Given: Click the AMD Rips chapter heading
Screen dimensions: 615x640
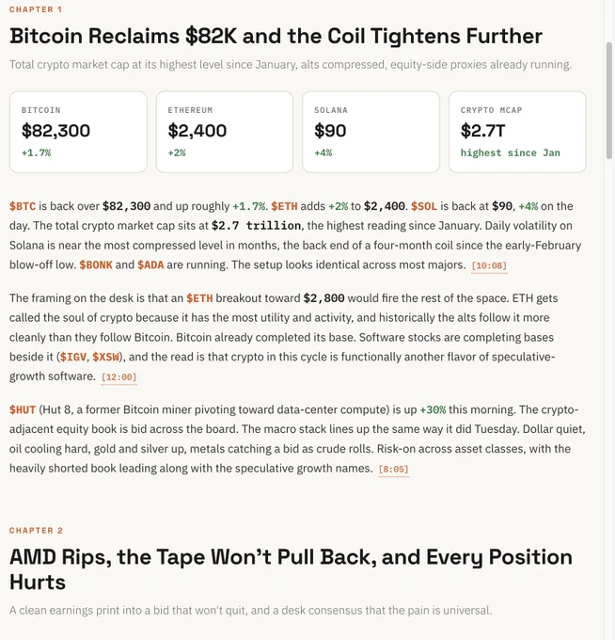Looking at the screenshot, I should click(x=291, y=569).
